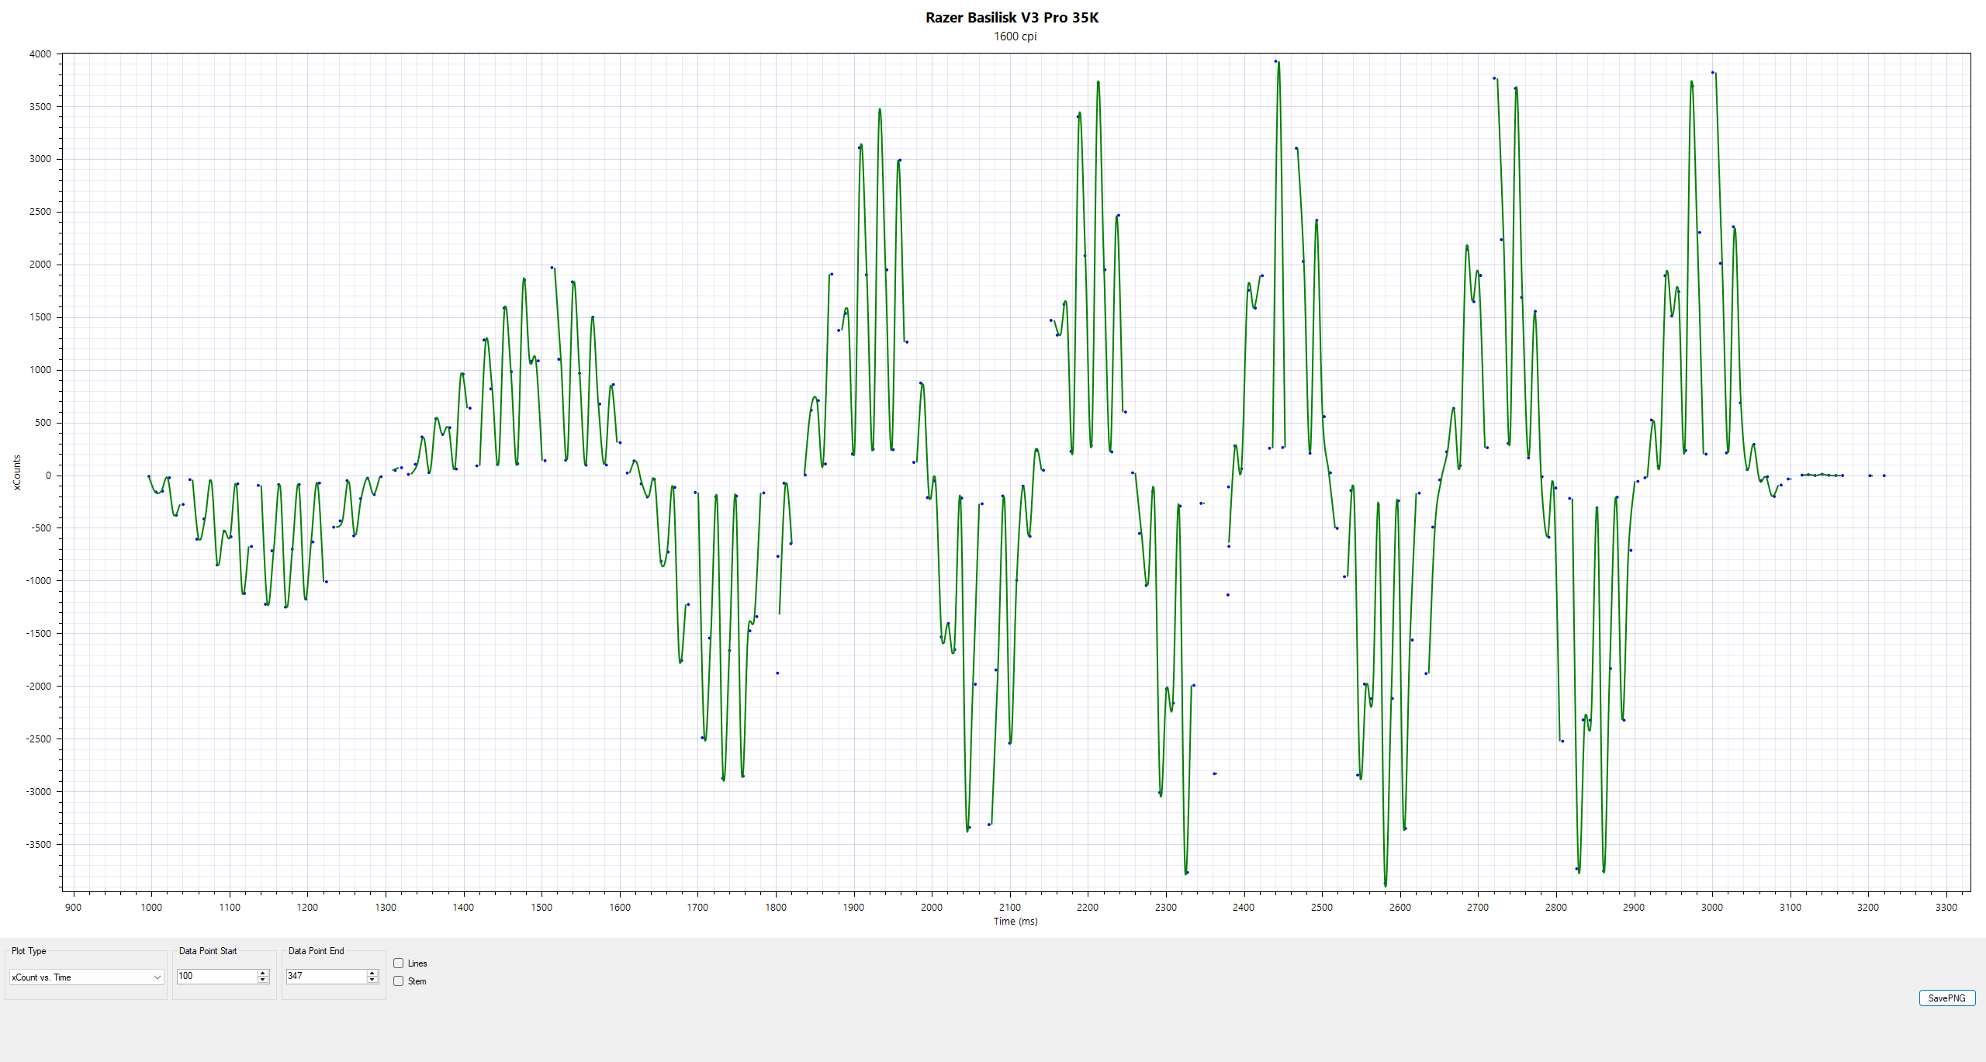Click the '1600 cpi' subtitle text

click(x=1015, y=36)
